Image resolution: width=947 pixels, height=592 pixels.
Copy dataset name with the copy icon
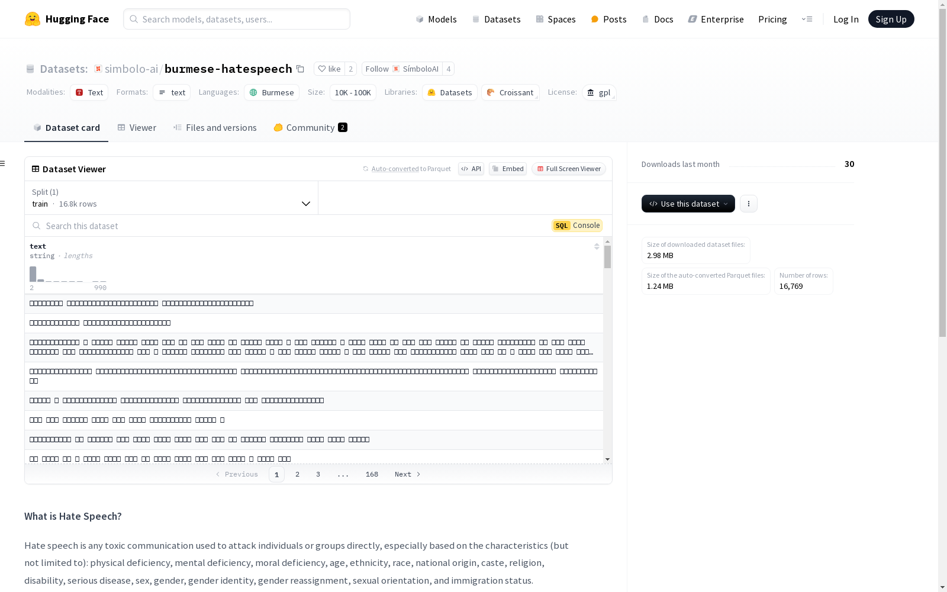click(300, 69)
